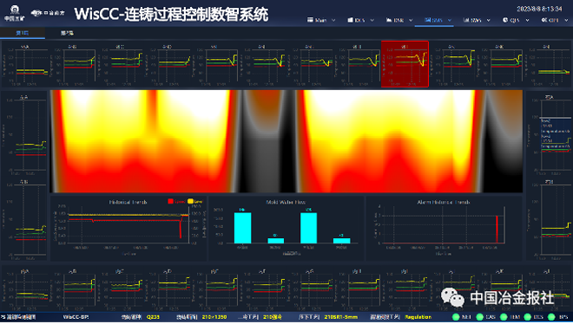Expand the Main menu dropdown arrow
This screenshot has height=324, width=573.
[x=333, y=21]
